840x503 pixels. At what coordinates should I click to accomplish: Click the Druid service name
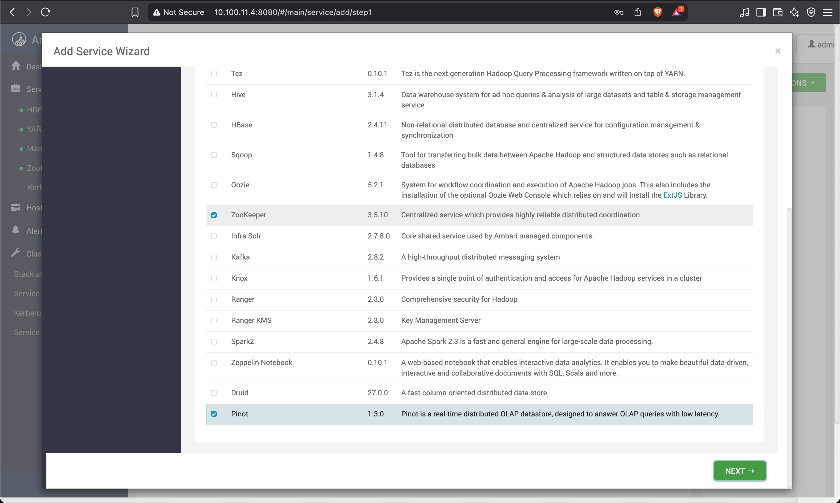pos(239,393)
